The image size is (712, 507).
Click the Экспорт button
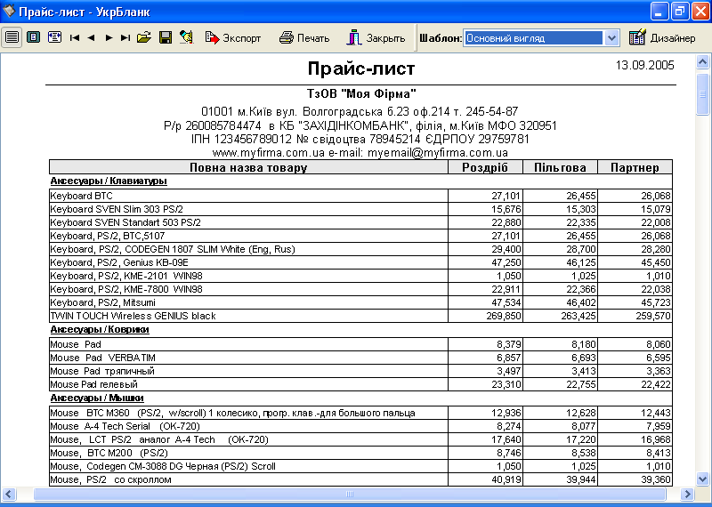[233, 37]
